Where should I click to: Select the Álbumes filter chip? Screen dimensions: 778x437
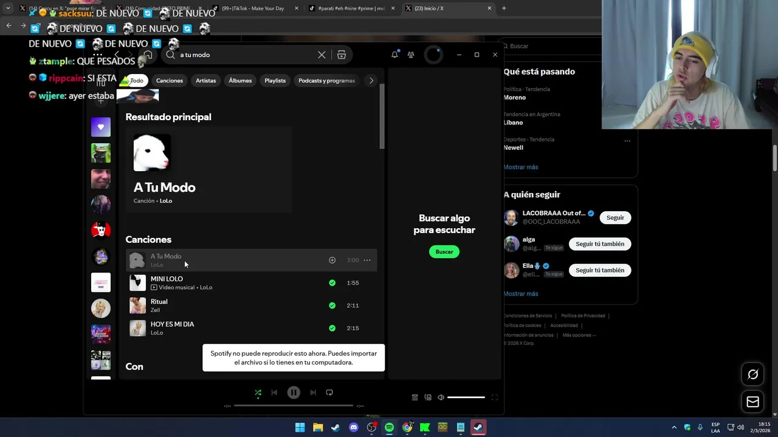240,81
